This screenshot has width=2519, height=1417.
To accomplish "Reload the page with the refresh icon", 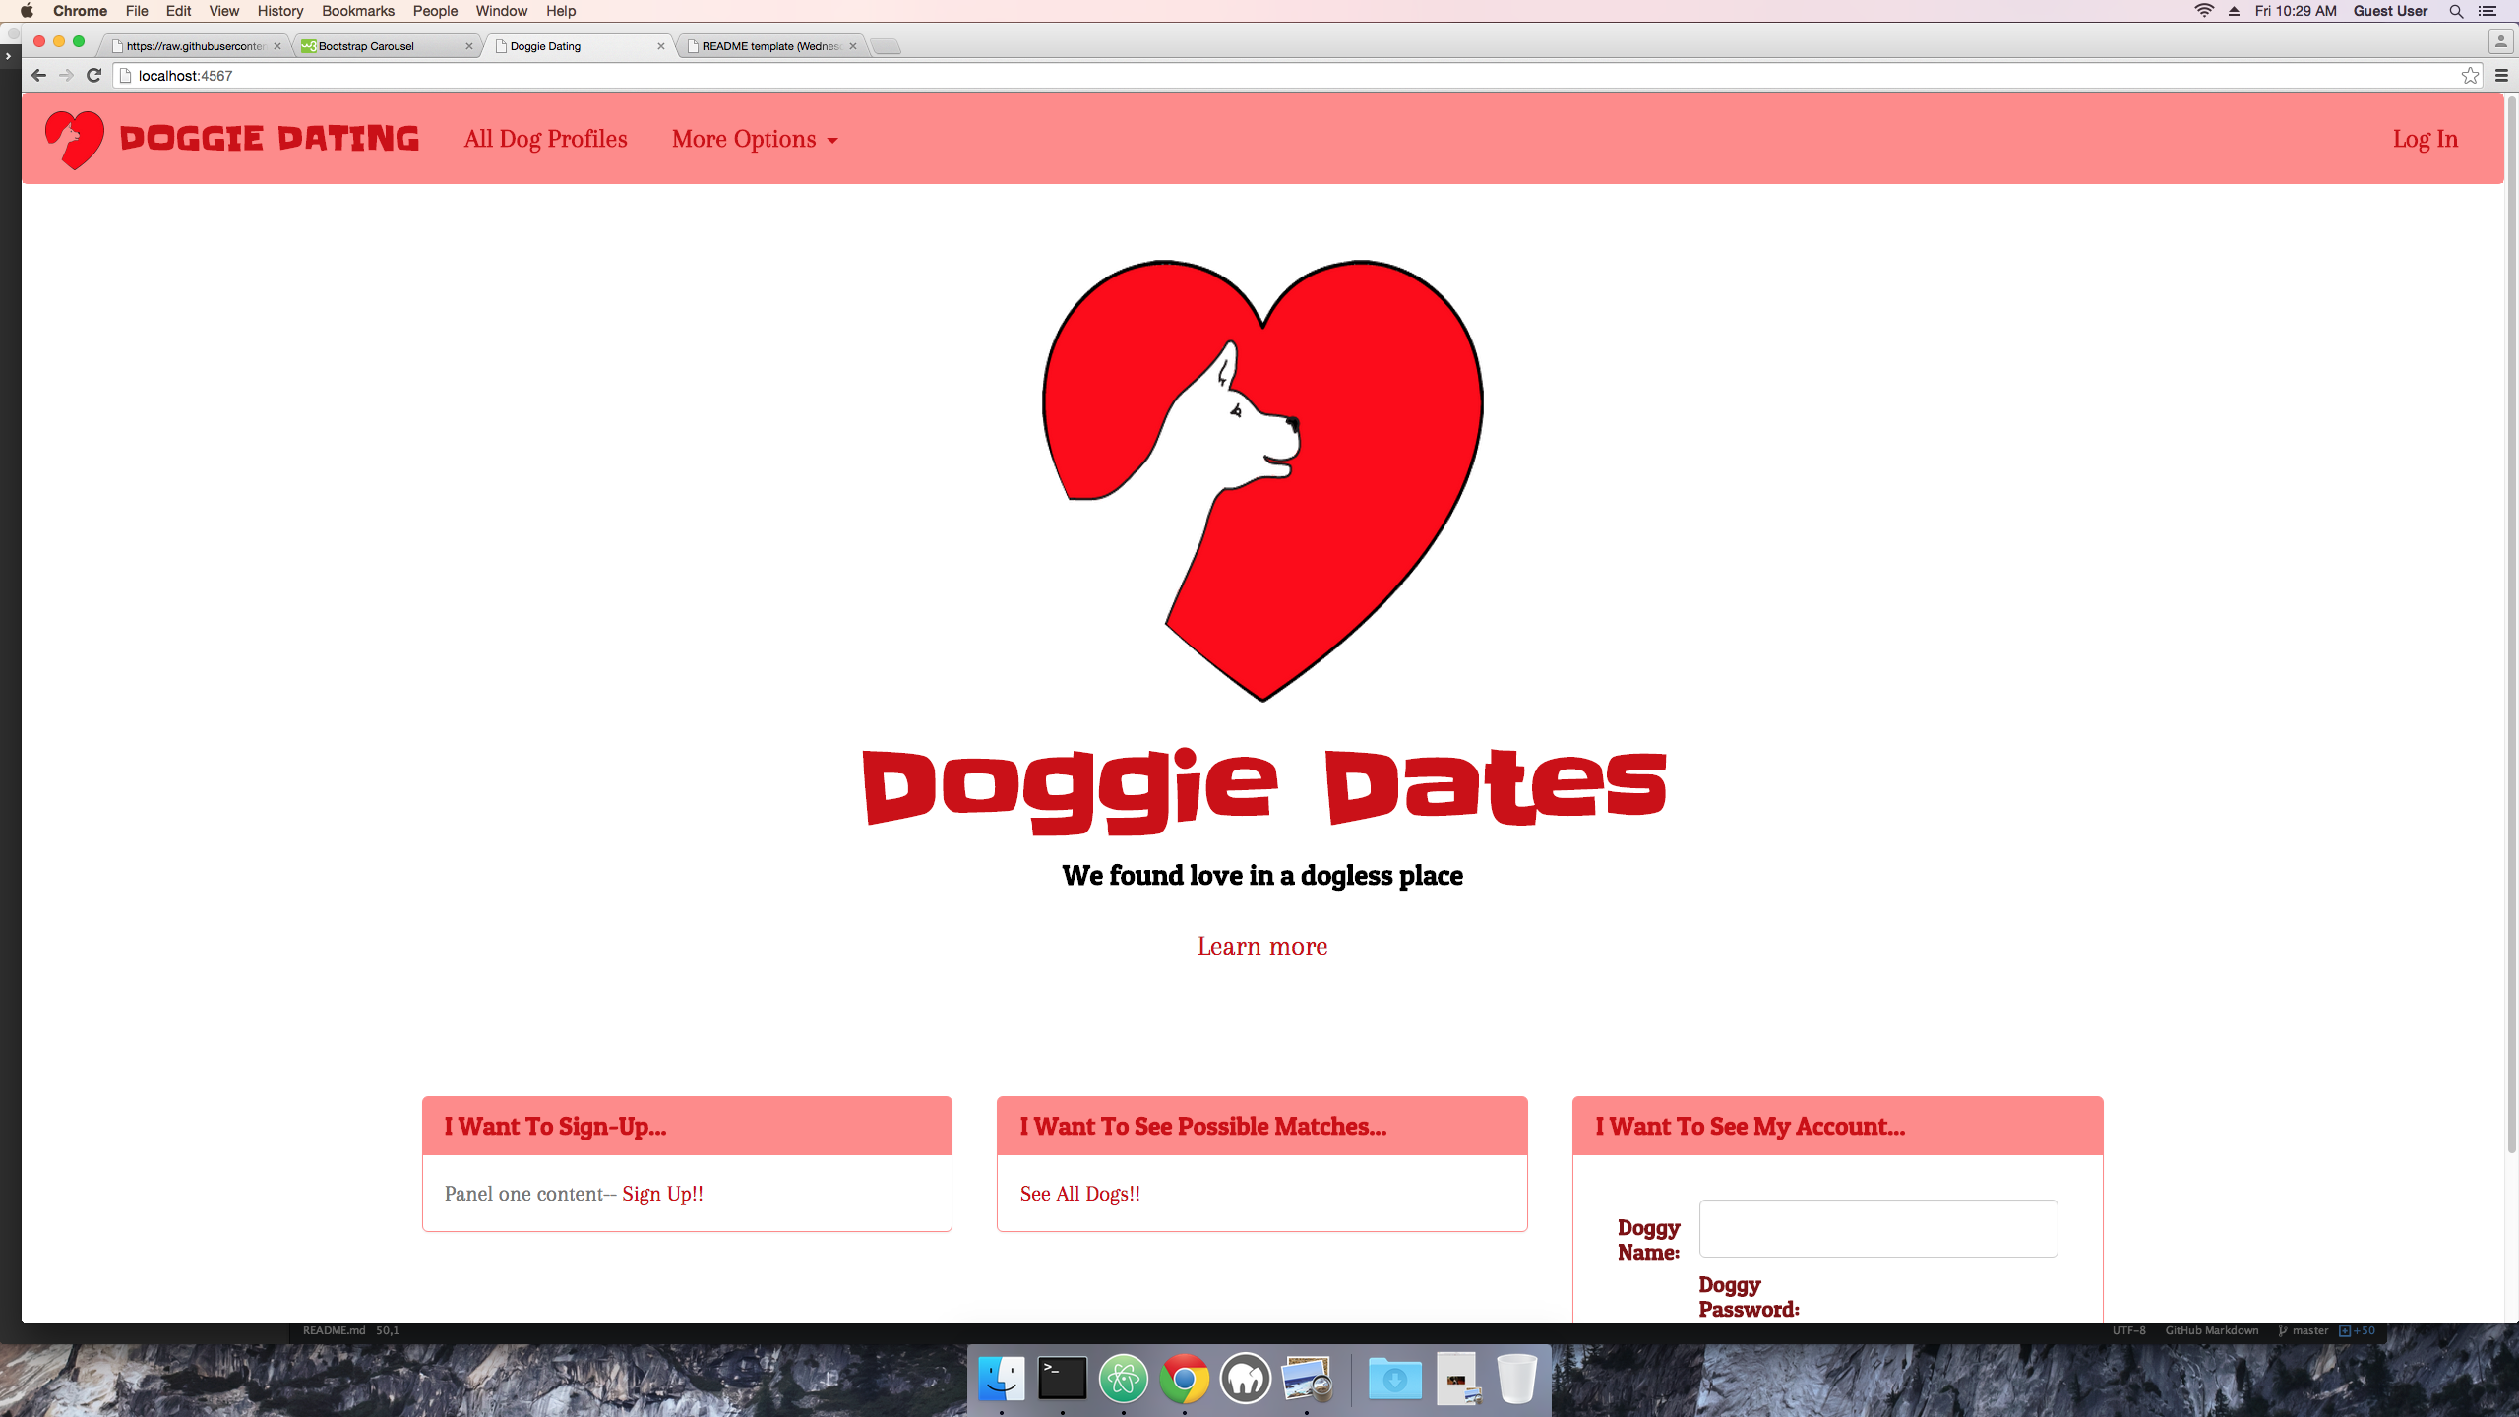I will [94, 76].
